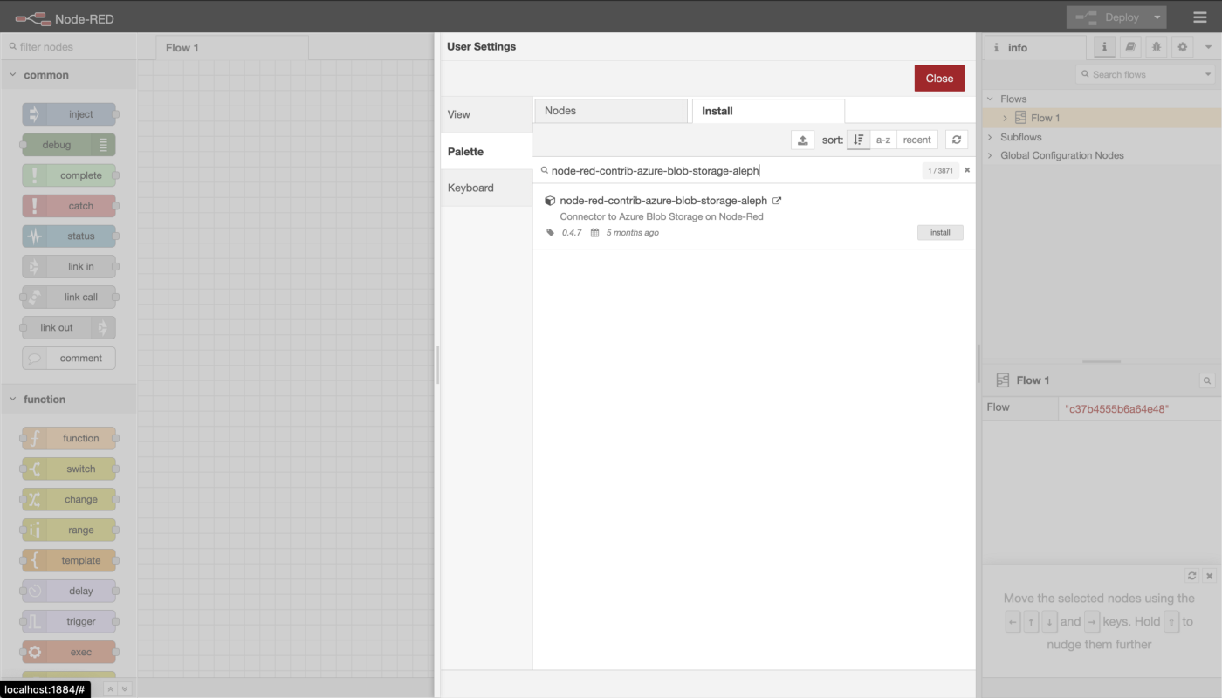Sort modules by recent
The height and width of the screenshot is (698, 1222).
click(916, 140)
